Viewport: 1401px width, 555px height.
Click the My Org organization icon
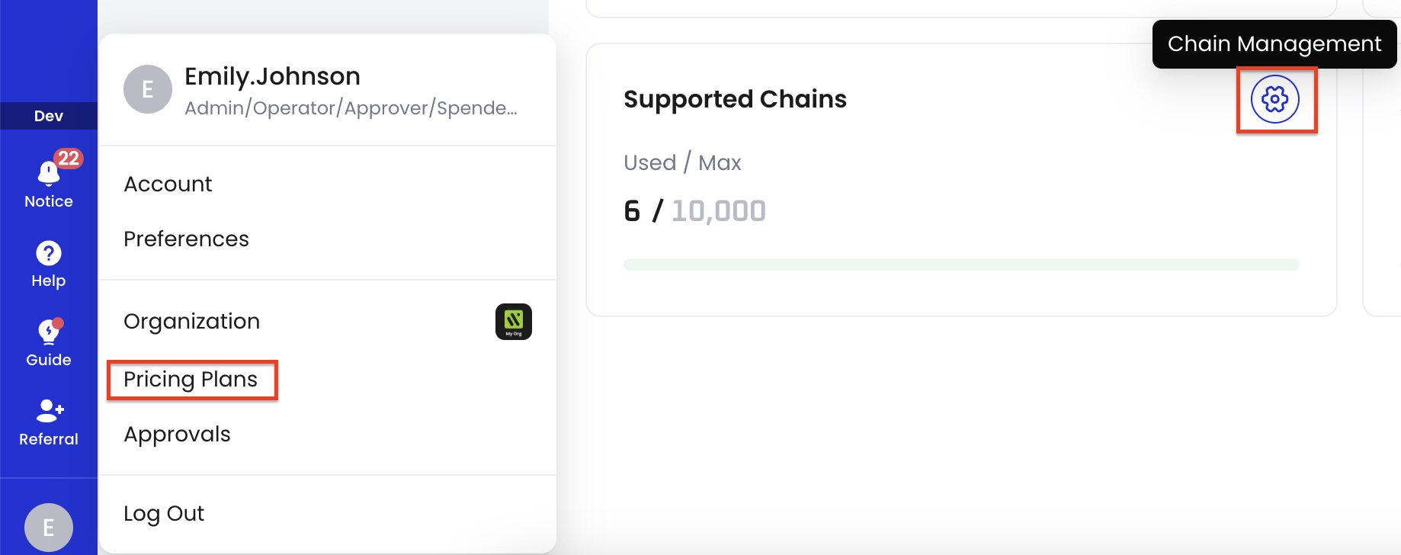pos(514,321)
